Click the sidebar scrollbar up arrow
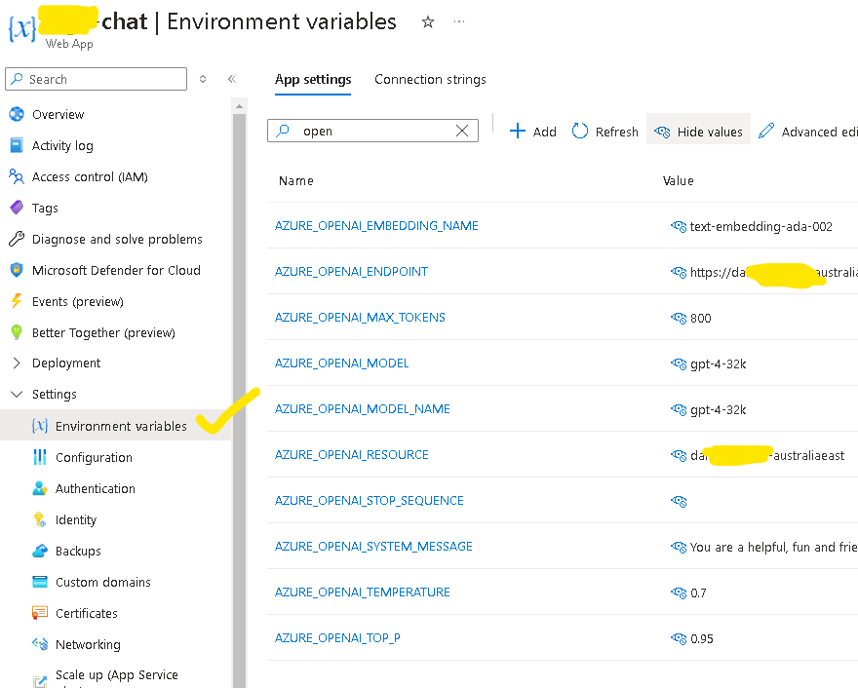858x688 pixels. point(239,106)
